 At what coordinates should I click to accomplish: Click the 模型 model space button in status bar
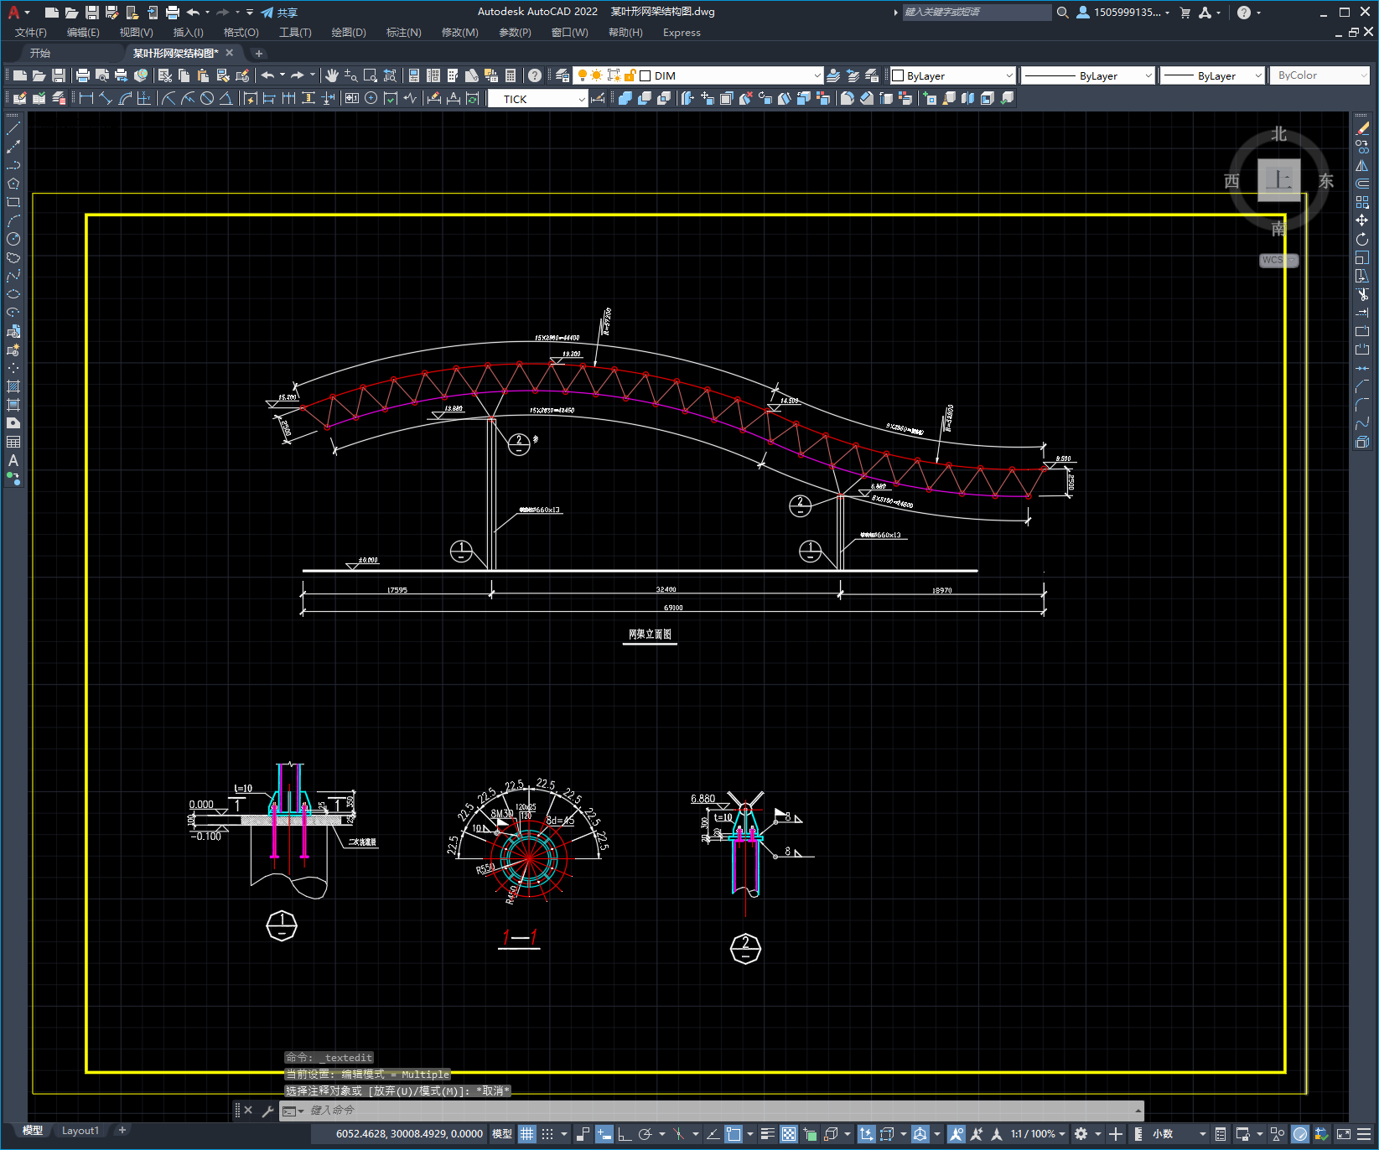point(502,1134)
